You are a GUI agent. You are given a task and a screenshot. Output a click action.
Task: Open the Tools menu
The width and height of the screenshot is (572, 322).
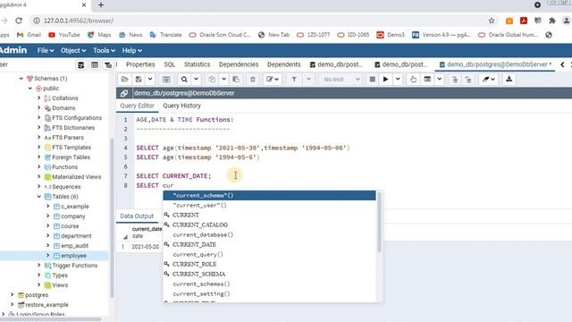[x=104, y=51]
